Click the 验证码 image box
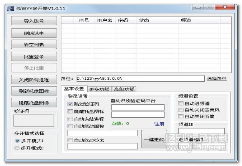This screenshot has width=242, height=166. [34, 121]
